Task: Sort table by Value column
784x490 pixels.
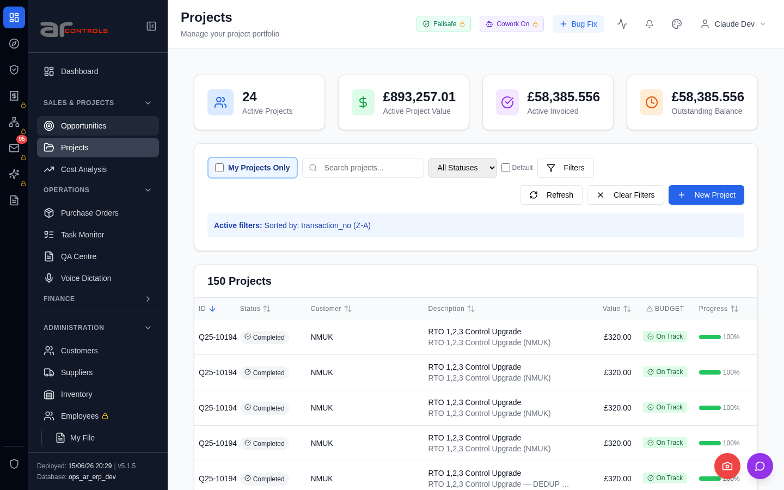Action: (627, 309)
